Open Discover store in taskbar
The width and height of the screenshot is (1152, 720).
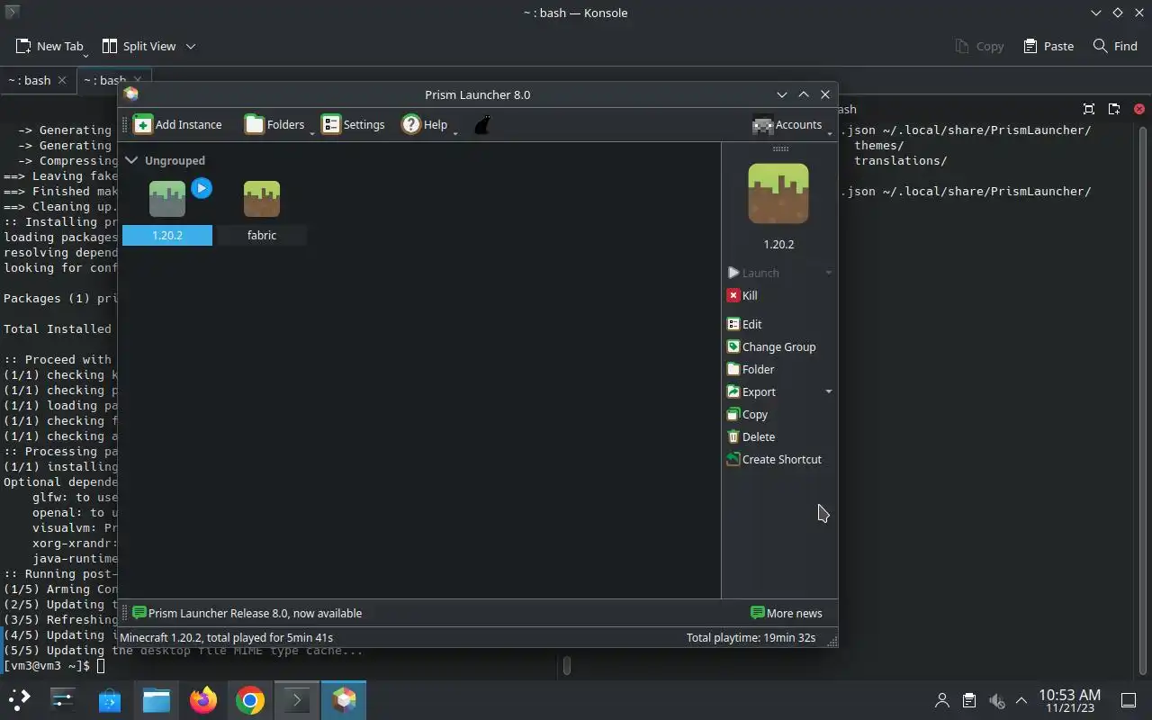coord(110,699)
